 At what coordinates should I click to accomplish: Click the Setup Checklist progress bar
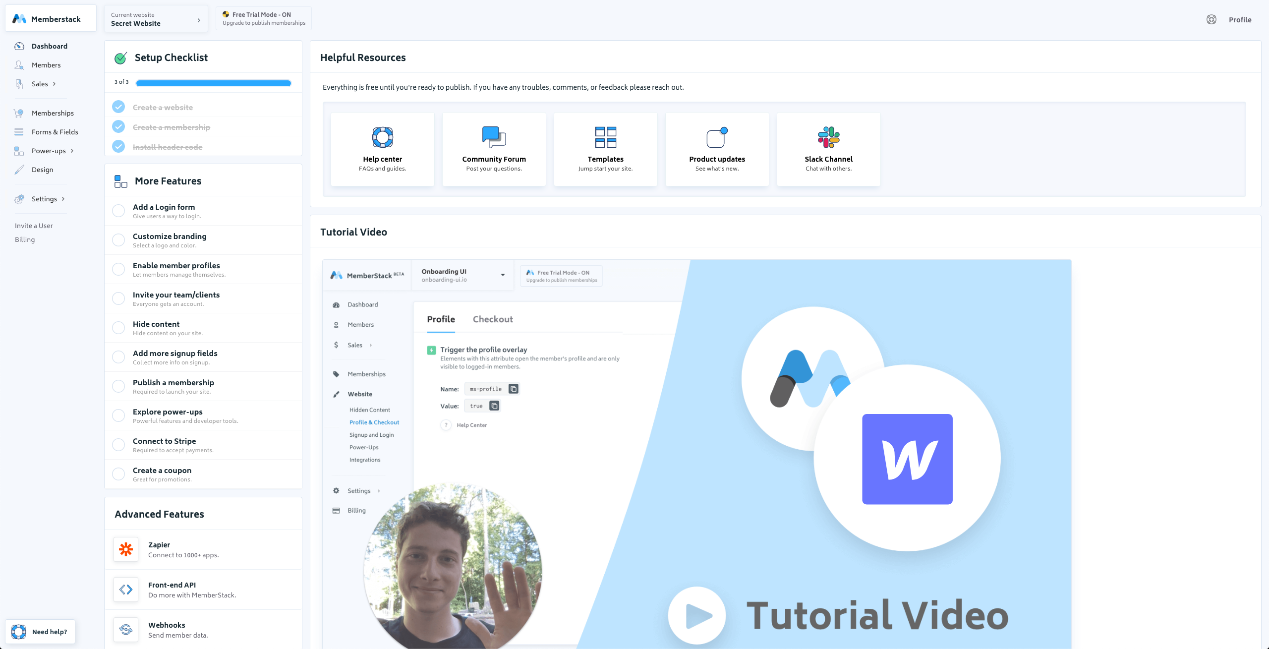click(x=214, y=83)
